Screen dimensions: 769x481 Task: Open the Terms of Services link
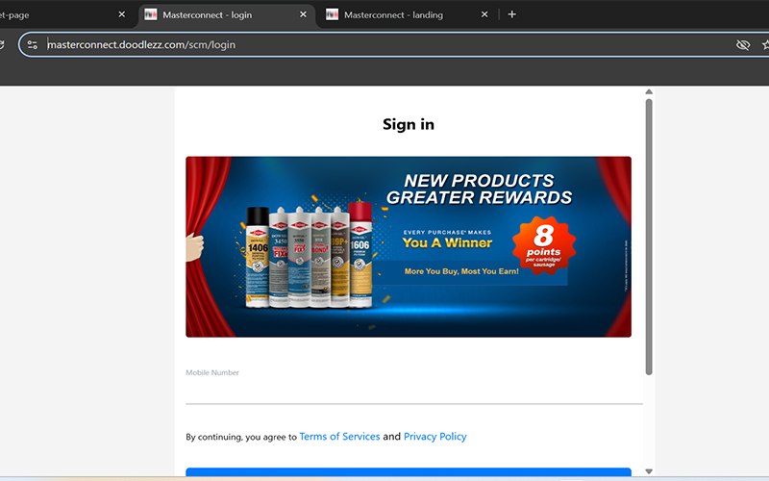tap(339, 437)
